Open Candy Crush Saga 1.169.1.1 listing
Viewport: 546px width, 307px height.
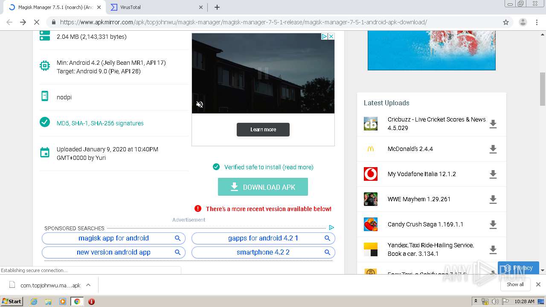tap(425, 224)
